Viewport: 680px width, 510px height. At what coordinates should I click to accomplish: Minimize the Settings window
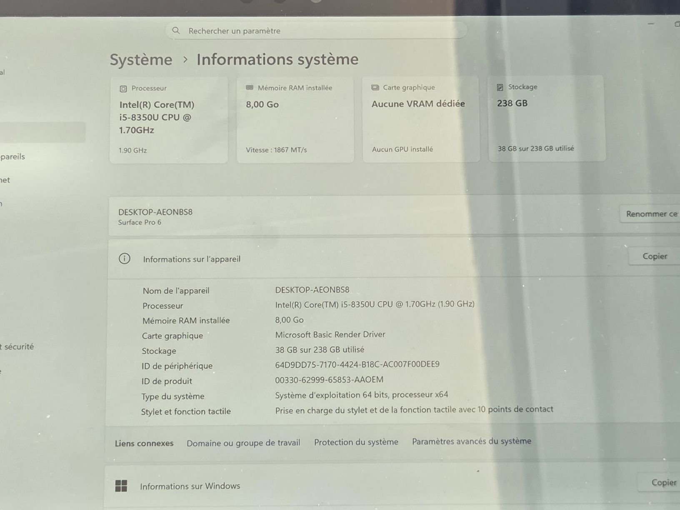(x=651, y=24)
